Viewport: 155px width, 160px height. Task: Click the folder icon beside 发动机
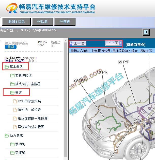tap(12, 144)
